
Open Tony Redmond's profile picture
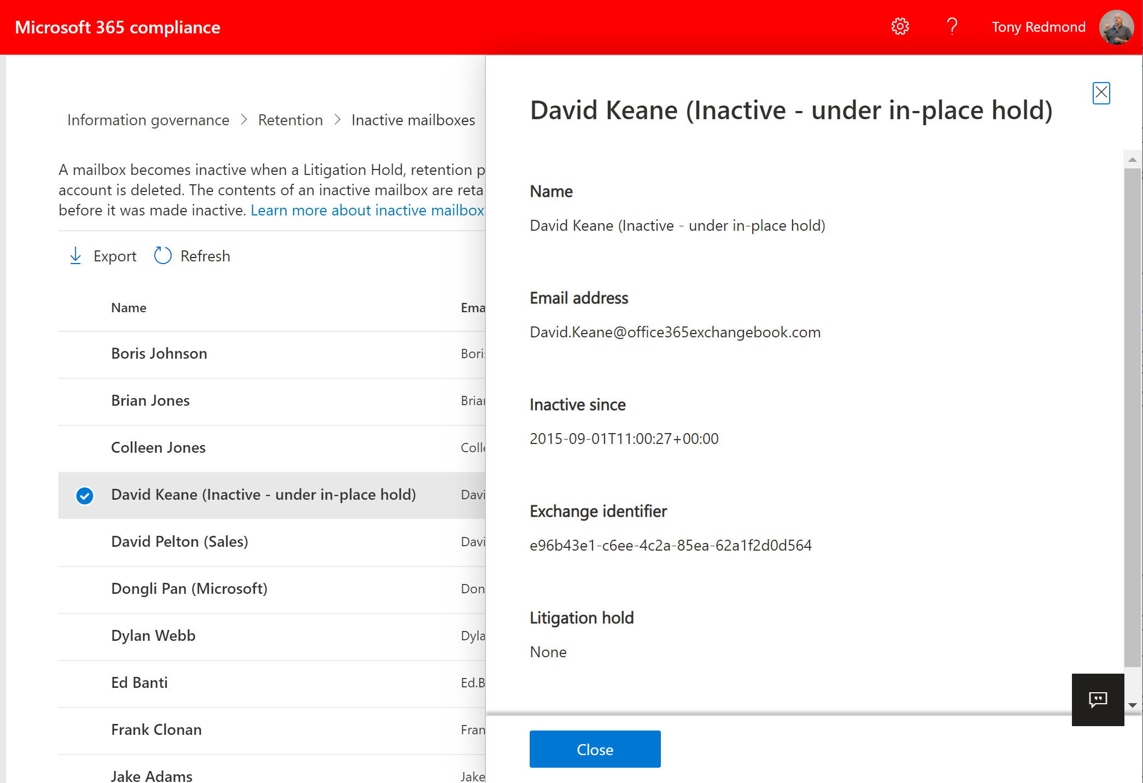(1116, 27)
